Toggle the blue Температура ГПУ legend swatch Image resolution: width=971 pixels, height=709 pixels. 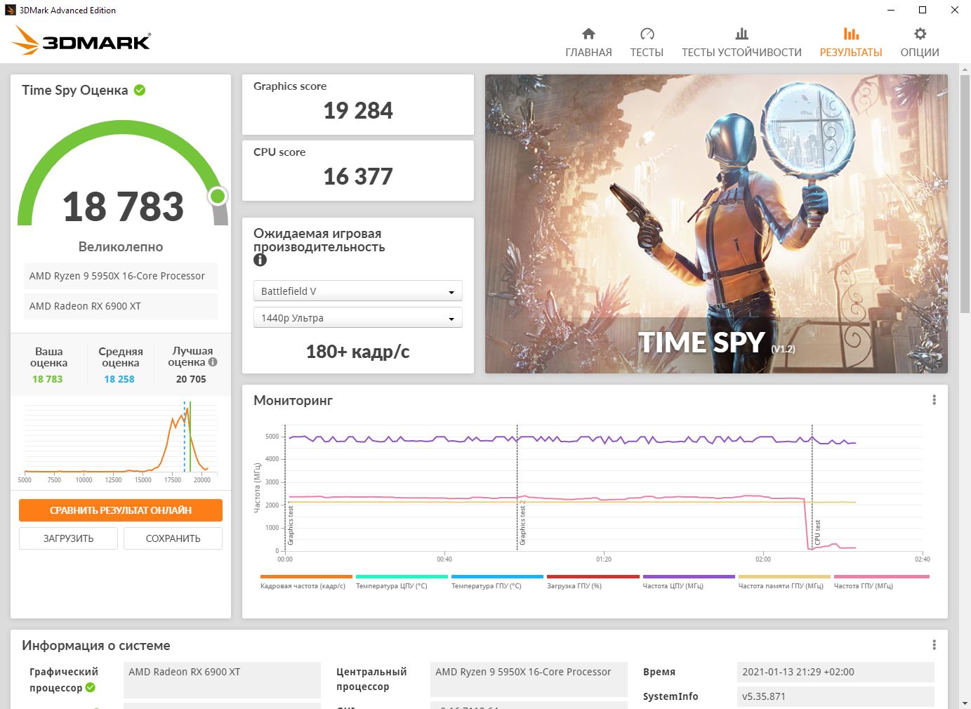tap(497, 577)
